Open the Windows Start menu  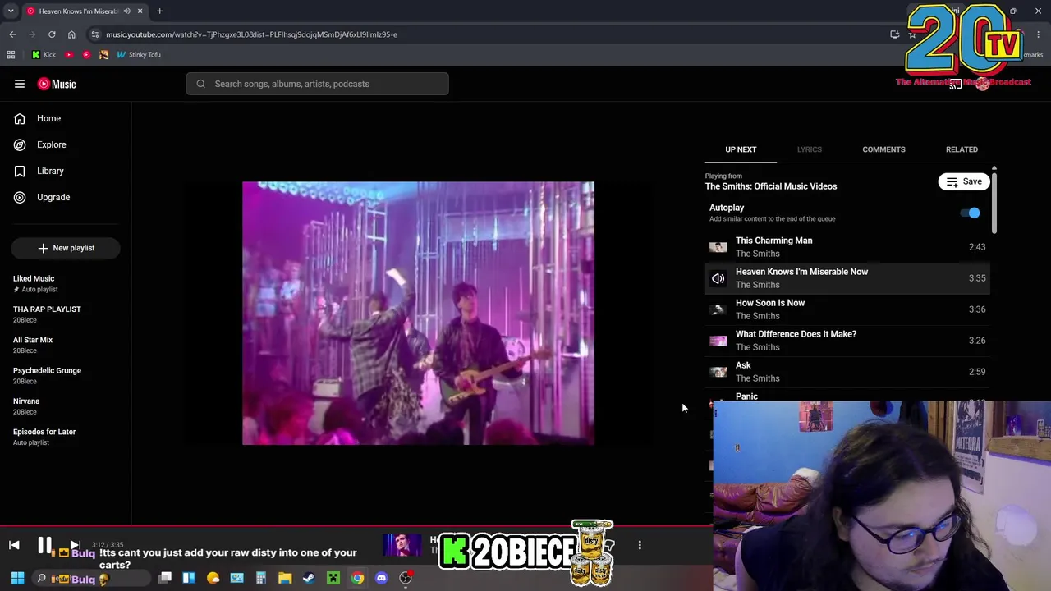[x=17, y=579]
